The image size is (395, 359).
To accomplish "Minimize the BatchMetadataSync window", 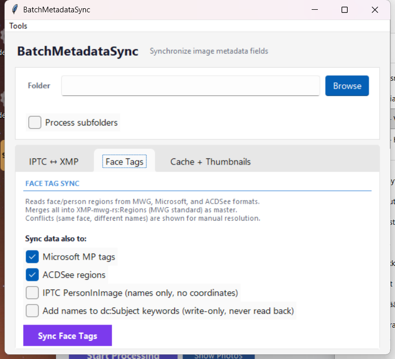I will click(x=315, y=10).
